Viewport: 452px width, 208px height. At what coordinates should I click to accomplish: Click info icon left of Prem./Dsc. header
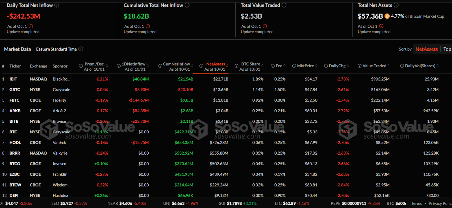[81, 66]
